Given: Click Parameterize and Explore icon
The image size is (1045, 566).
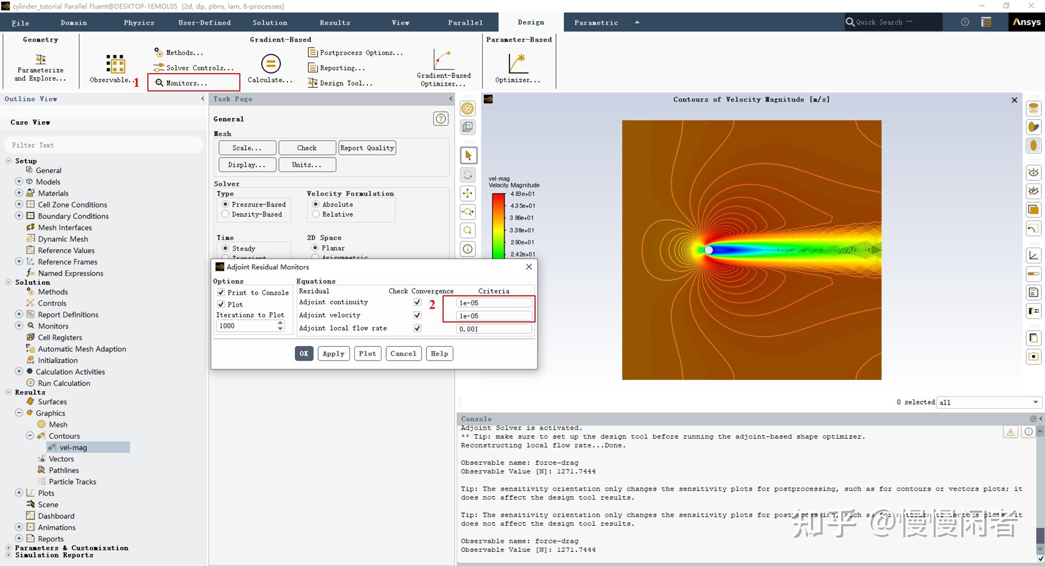Looking at the screenshot, I should coord(40,59).
